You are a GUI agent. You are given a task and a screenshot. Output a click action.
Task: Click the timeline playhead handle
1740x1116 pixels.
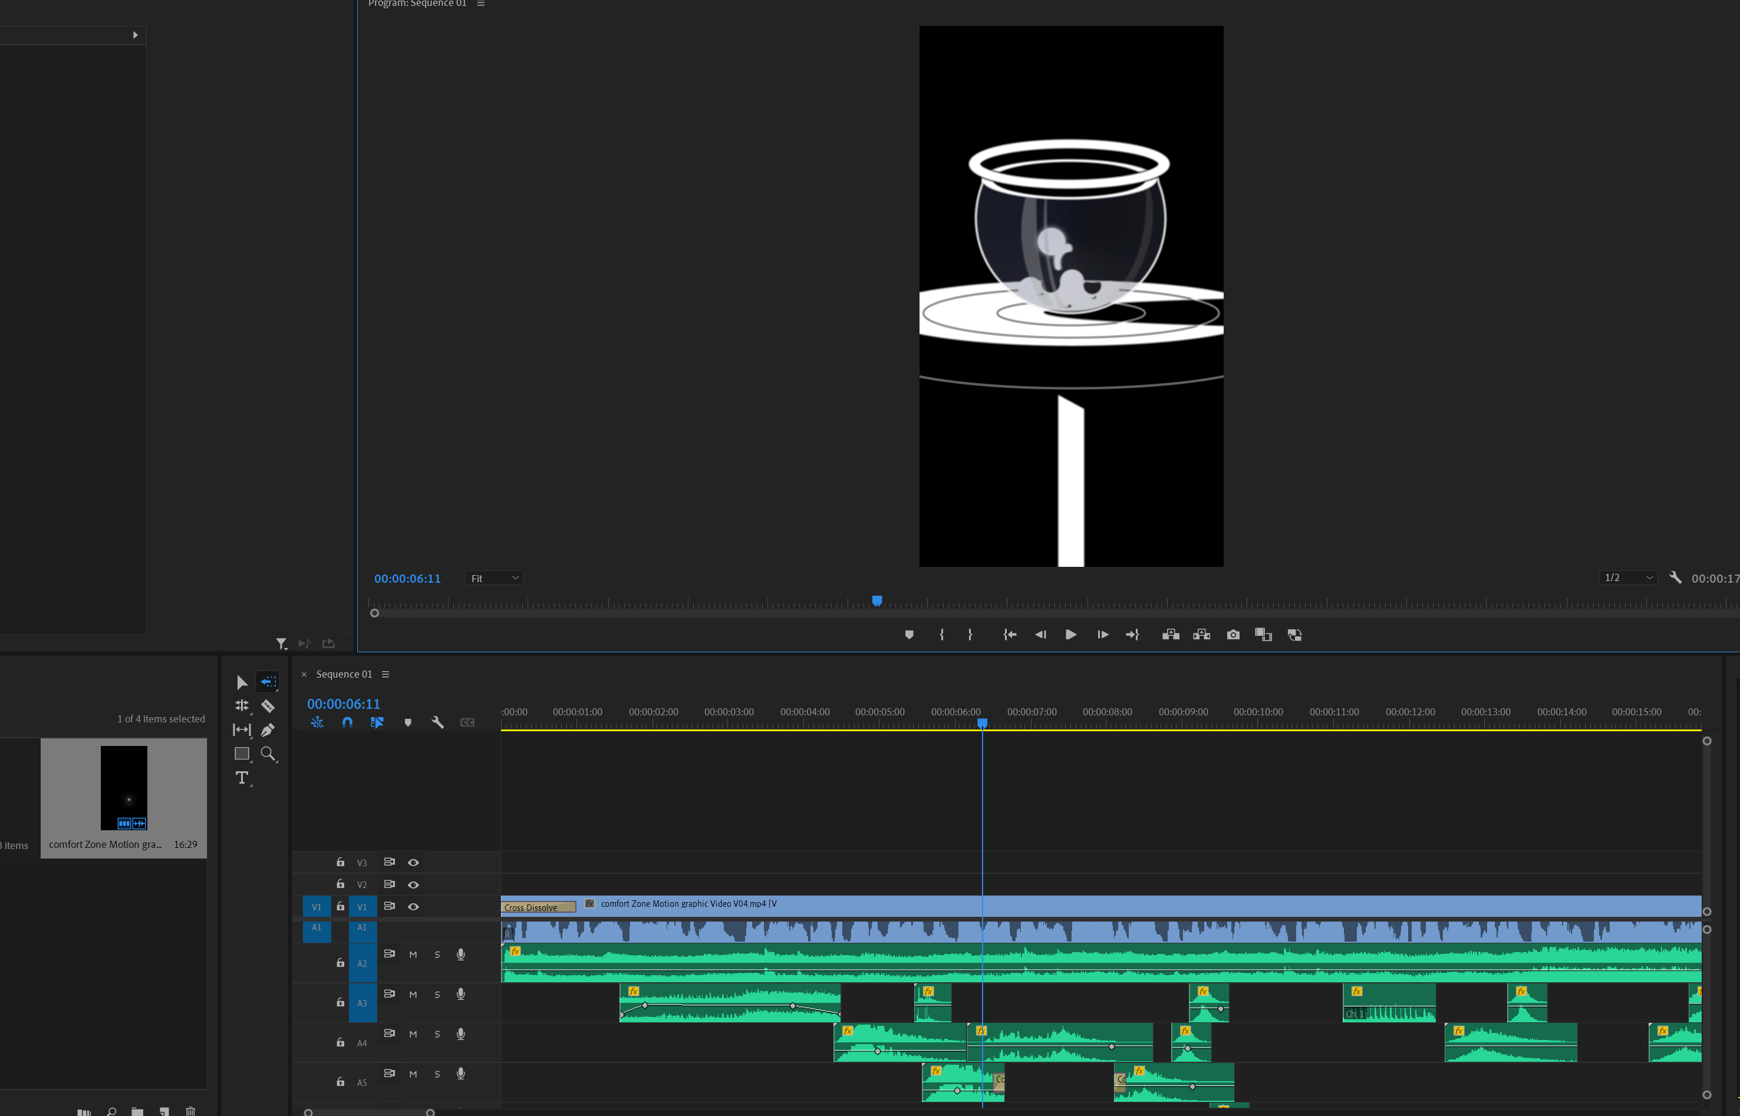click(x=982, y=723)
